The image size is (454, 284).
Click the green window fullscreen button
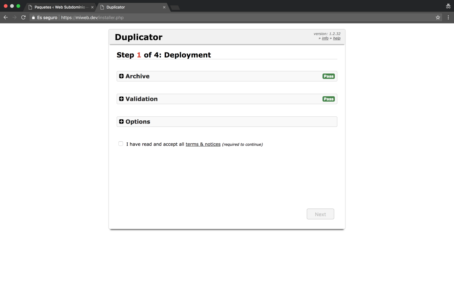click(x=18, y=6)
